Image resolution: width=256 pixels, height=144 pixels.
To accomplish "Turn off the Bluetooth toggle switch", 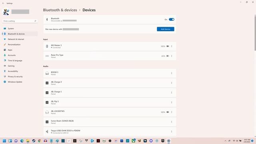I will click(x=172, y=20).
